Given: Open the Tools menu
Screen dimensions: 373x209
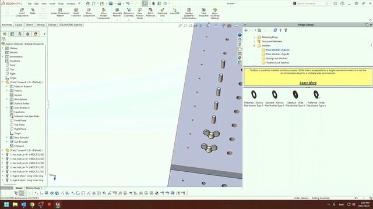Looking at the screenshot, I should tap(61, 3).
